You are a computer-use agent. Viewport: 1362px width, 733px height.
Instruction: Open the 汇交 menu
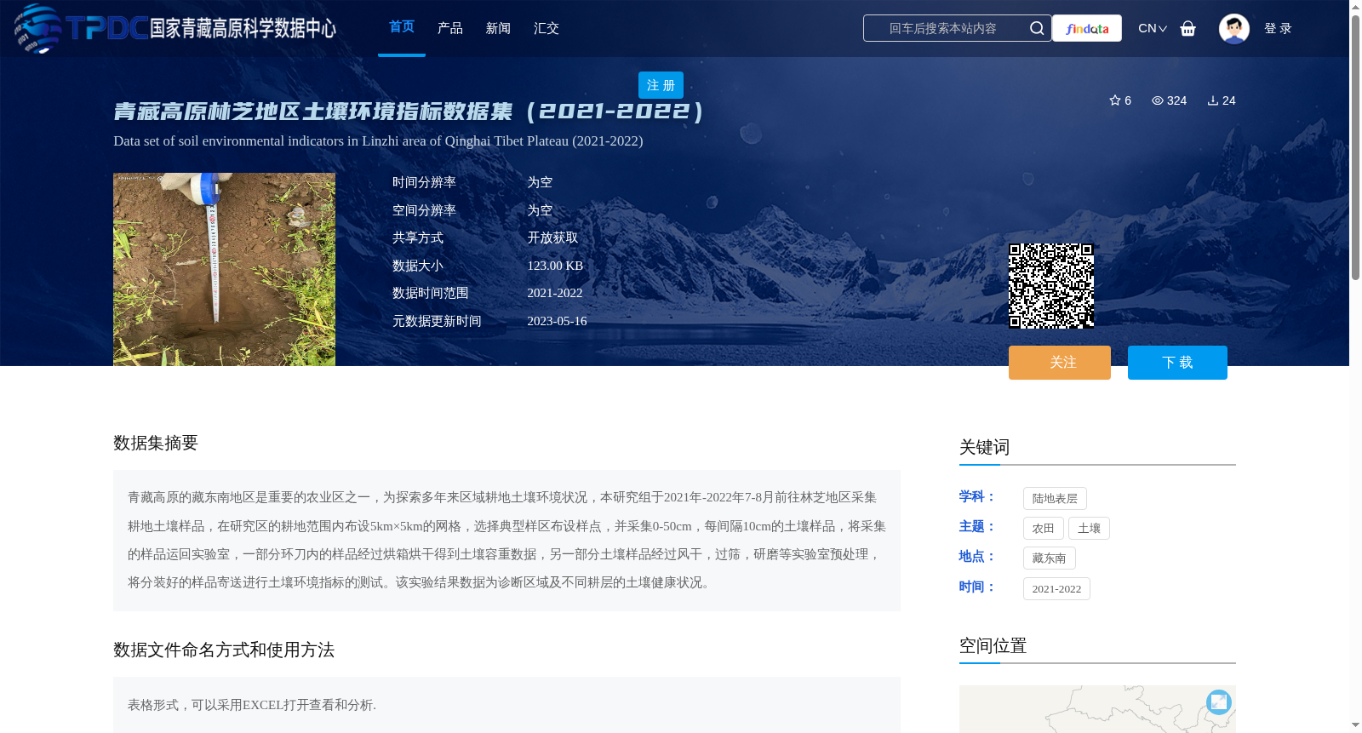click(x=547, y=28)
